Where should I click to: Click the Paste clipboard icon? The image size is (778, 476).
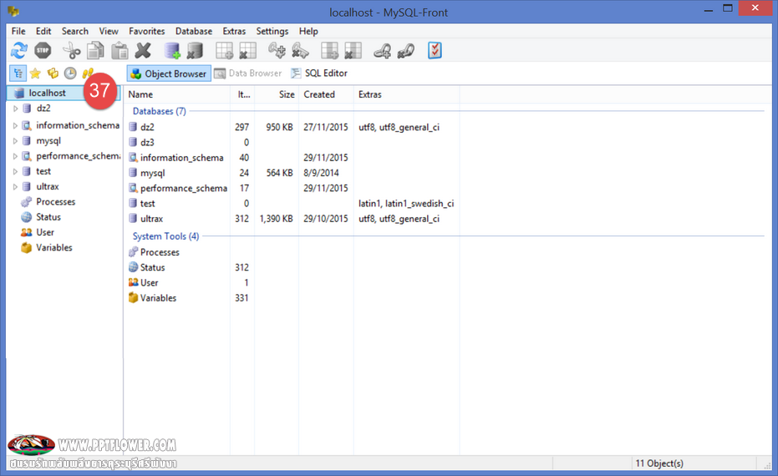(119, 51)
